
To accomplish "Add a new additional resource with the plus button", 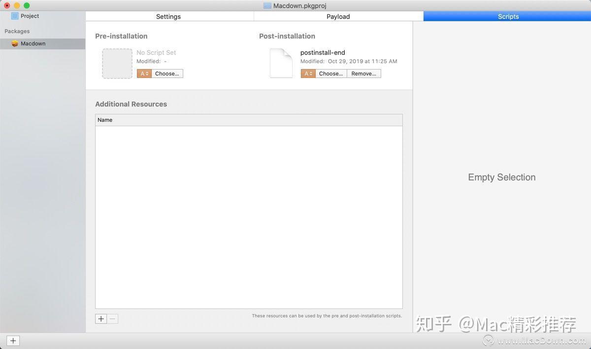I will [x=100, y=318].
